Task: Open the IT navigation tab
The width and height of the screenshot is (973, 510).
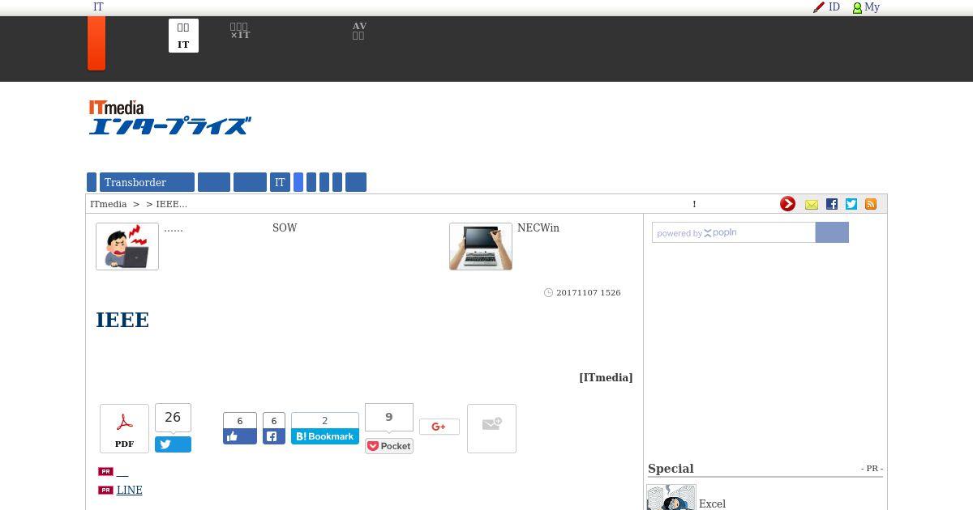Action: (280, 182)
